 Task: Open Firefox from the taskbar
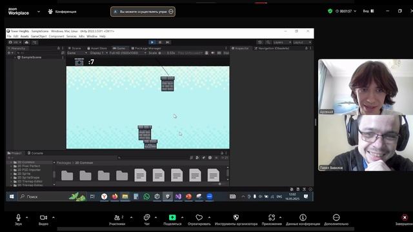[115, 197]
